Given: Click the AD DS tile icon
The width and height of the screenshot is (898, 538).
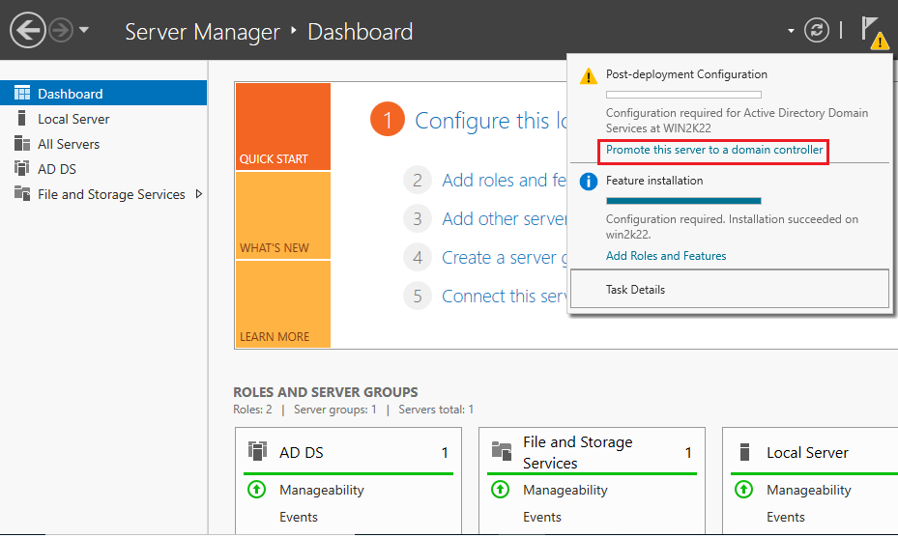Looking at the screenshot, I should [257, 451].
